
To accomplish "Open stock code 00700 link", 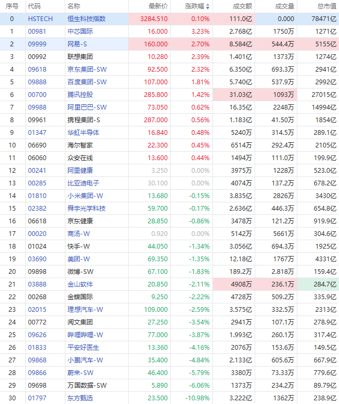I will (37, 95).
